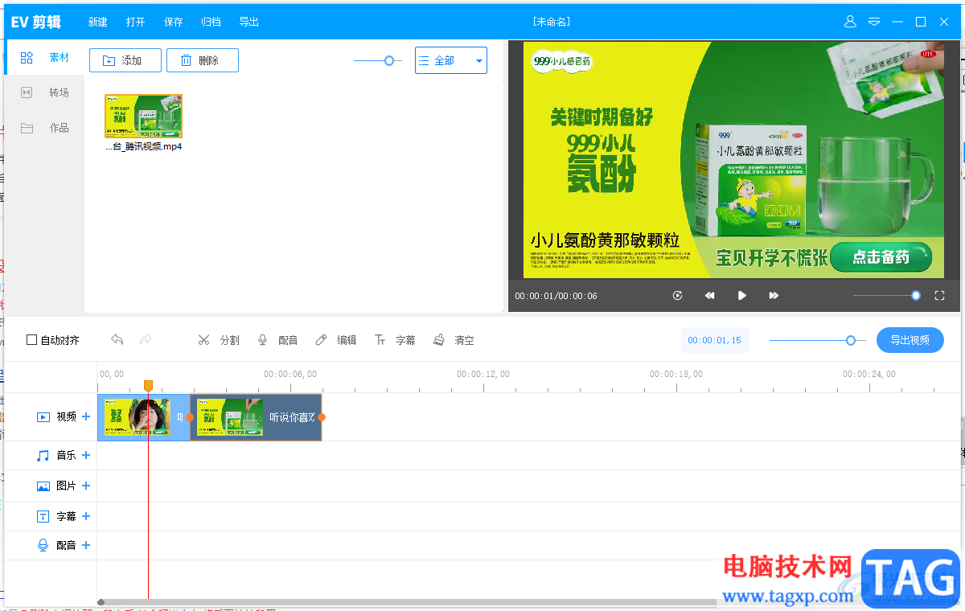Click the replay icon in the player

click(678, 296)
